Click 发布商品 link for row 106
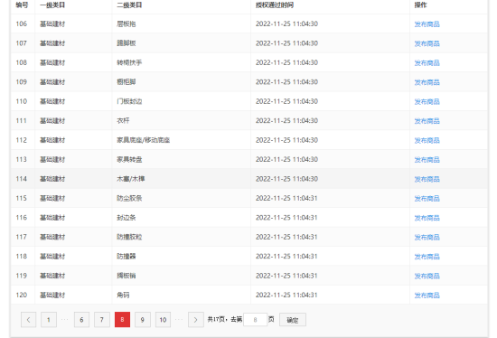 [427, 24]
